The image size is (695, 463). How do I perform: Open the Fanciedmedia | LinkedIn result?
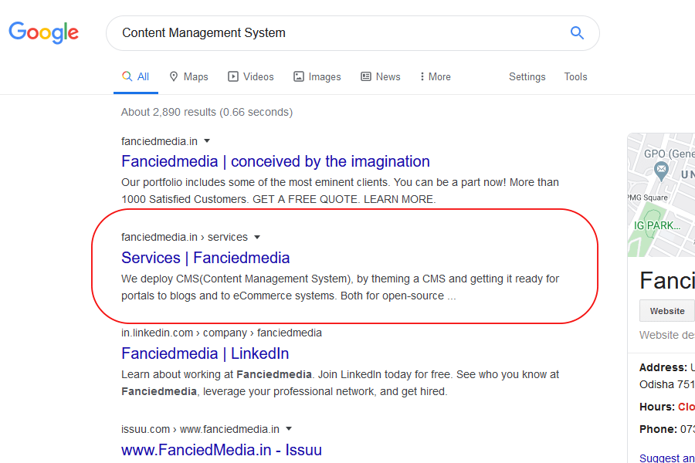pos(205,353)
